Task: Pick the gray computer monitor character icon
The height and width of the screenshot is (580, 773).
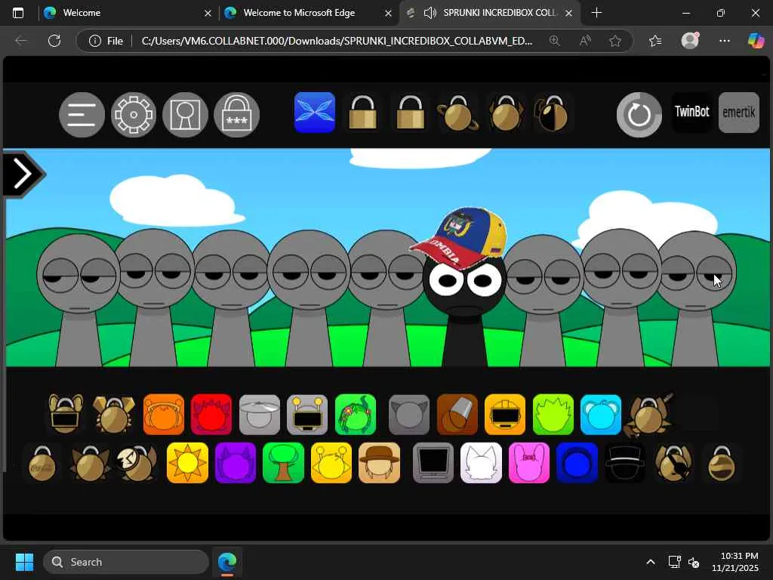Action: click(433, 463)
